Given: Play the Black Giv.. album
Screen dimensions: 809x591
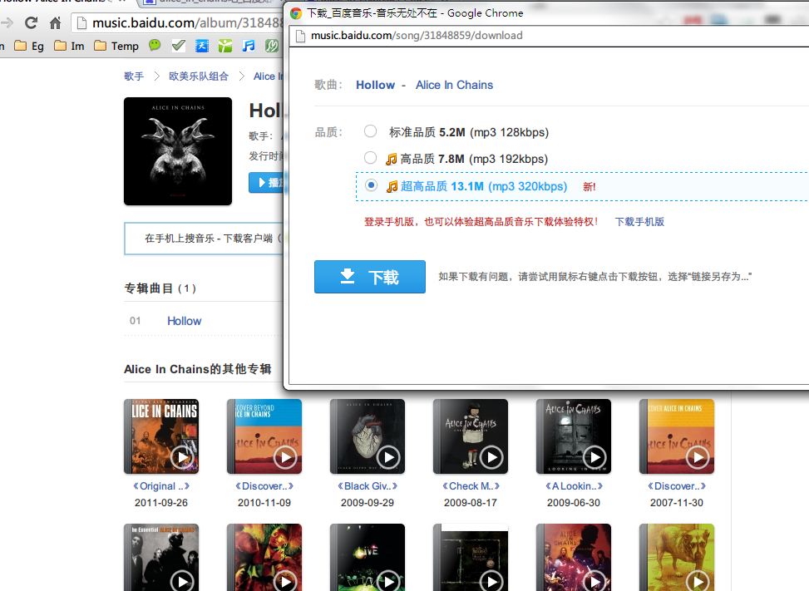Looking at the screenshot, I should [388, 457].
